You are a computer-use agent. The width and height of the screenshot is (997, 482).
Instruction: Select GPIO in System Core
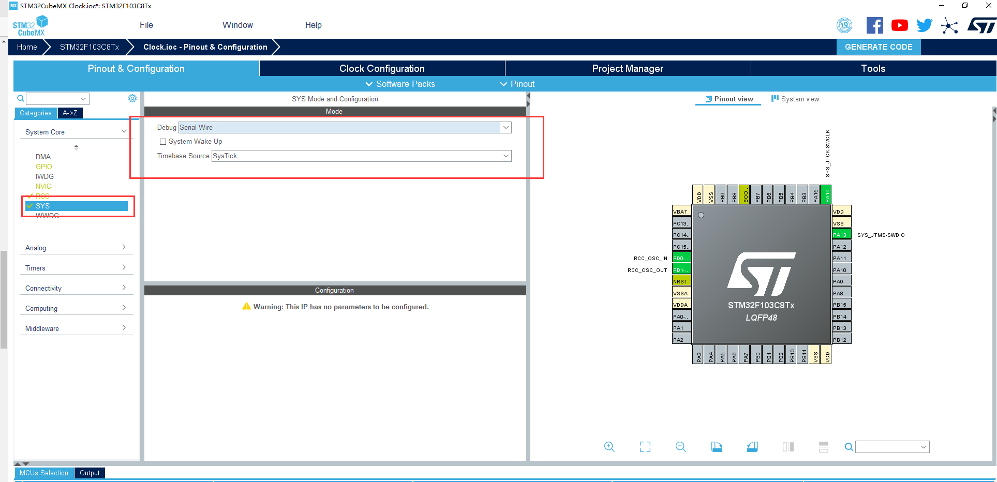tap(44, 167)
